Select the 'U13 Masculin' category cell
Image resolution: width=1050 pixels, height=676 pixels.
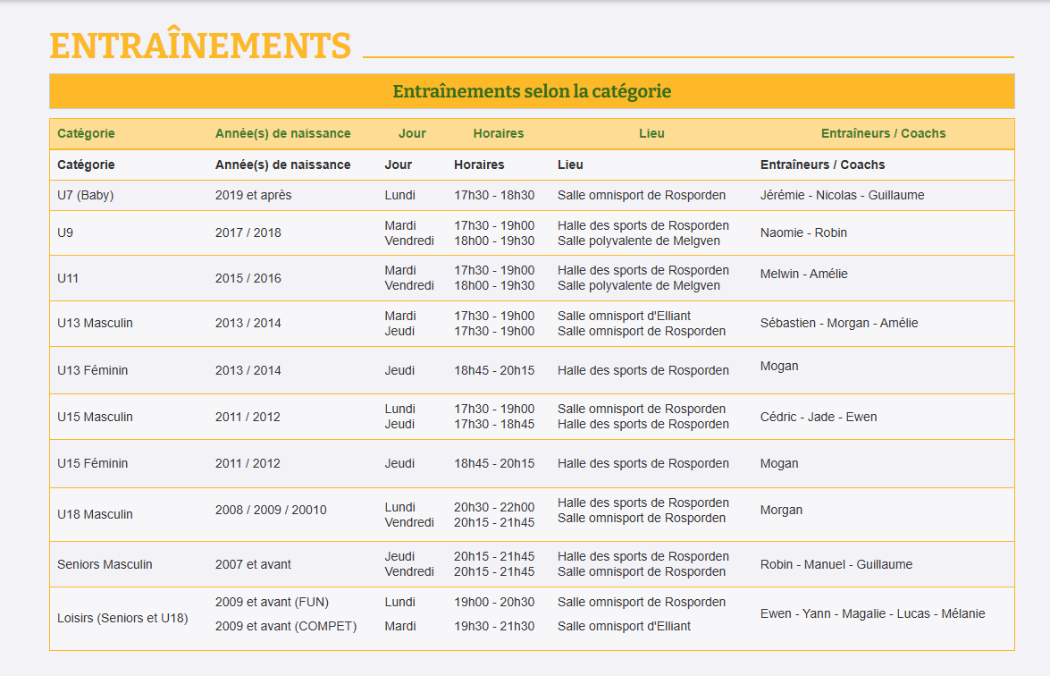[x=95, y=323]
